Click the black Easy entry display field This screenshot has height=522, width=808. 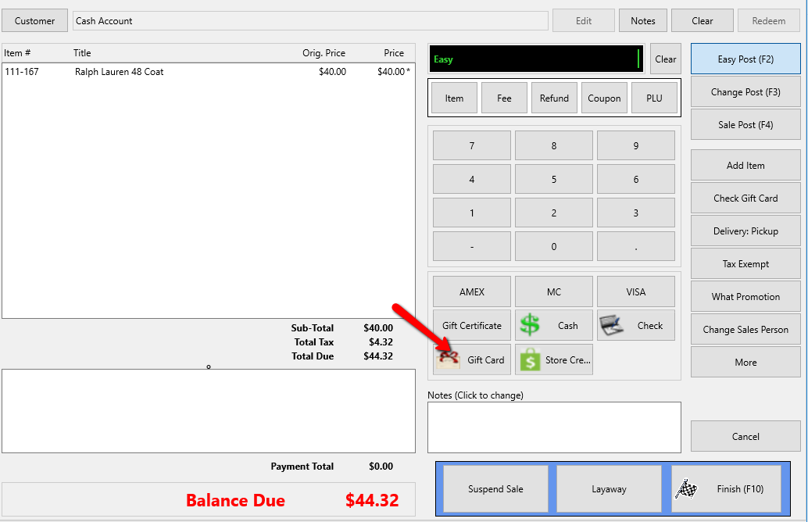pyautogui.click(x=536, y=59)
